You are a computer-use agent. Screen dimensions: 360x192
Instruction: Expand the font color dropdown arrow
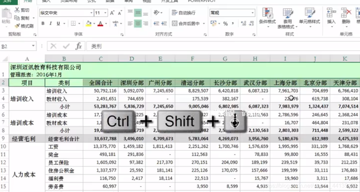pos(106,23)
